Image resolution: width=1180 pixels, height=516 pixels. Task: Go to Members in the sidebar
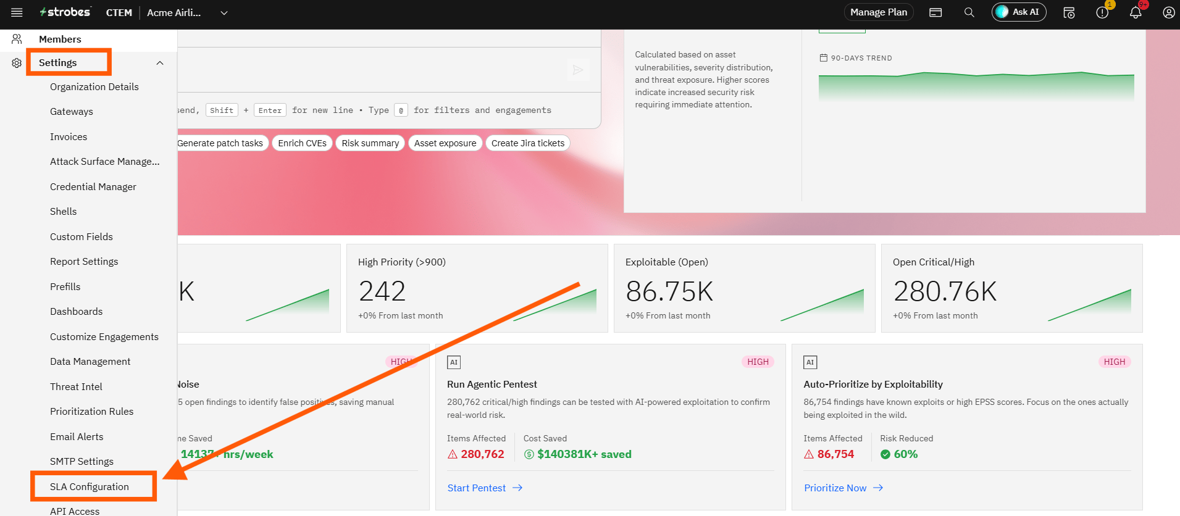click(x=60, y=39)
